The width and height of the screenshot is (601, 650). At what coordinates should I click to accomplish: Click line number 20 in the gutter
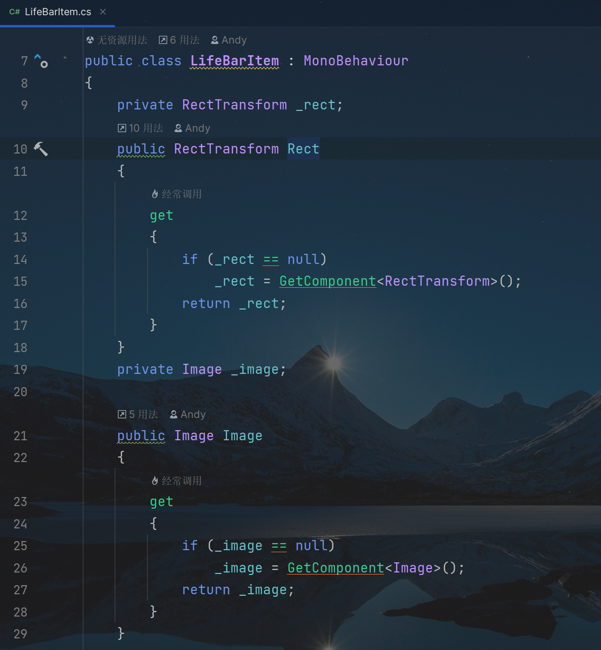click(x=20, y=392)
